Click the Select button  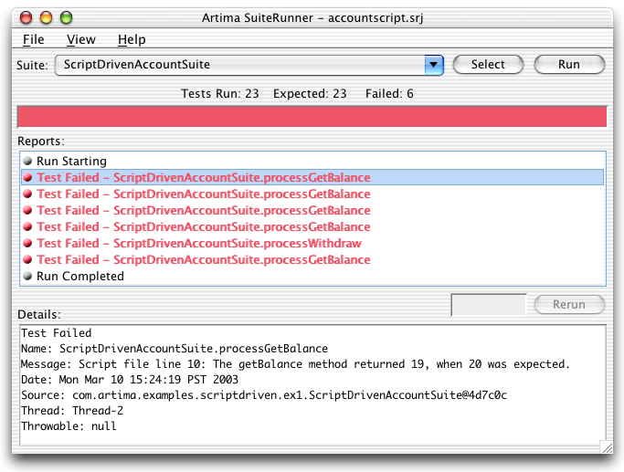(x=488, y=65)
